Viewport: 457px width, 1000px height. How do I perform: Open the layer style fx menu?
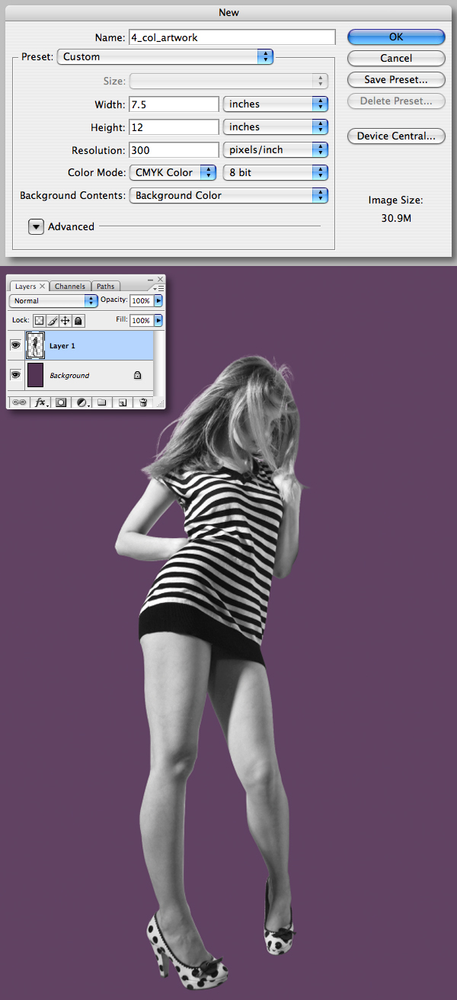coord(41,402)
